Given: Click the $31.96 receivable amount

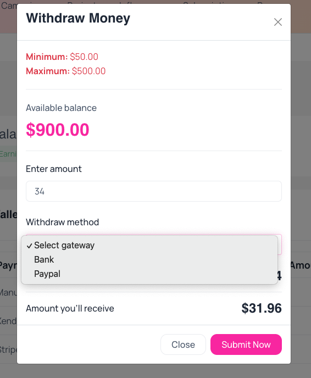Looking at the screenshot, I should click(x=262, y=308).
